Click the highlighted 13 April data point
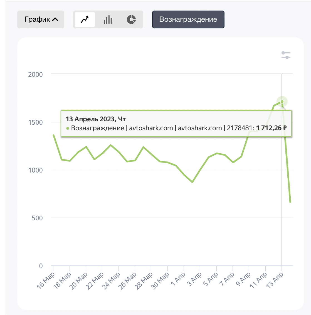This screenshot has width=311, height=315. tap(282, 102)
